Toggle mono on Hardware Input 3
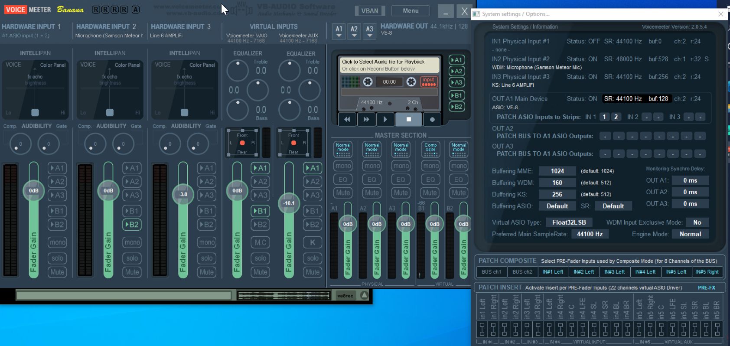730x346 pixels. pyautogui.click(x=207, y=242)
